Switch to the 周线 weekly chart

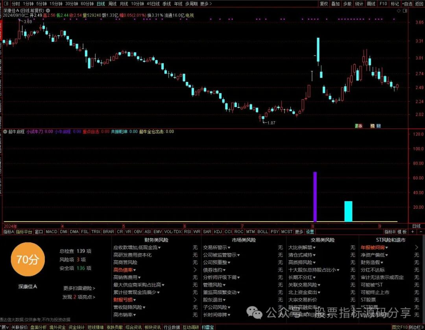[112, 4]
